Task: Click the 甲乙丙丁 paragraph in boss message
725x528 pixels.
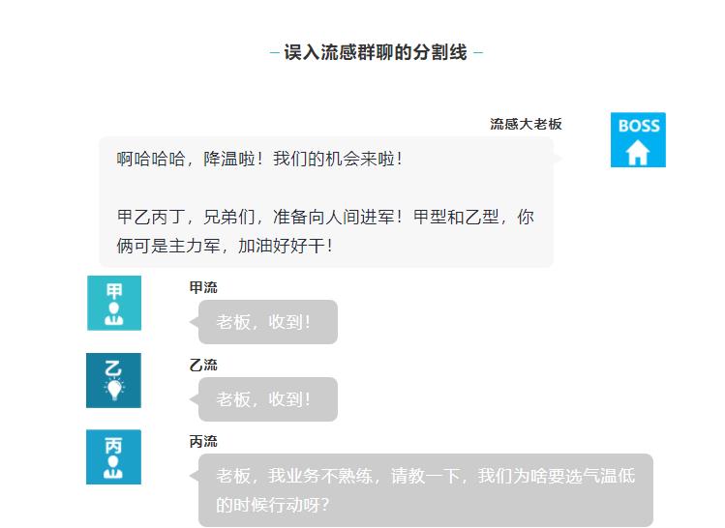Action: click(x=325, y=231)
